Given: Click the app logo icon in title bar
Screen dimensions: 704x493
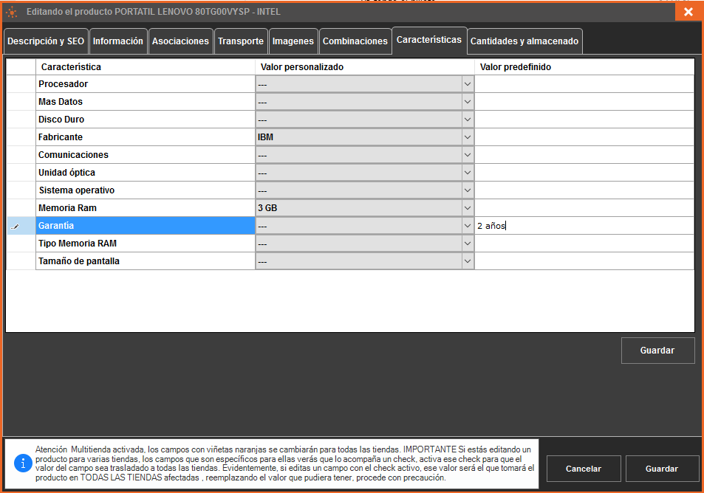Looking at the screenshot, I should point(12,12).
